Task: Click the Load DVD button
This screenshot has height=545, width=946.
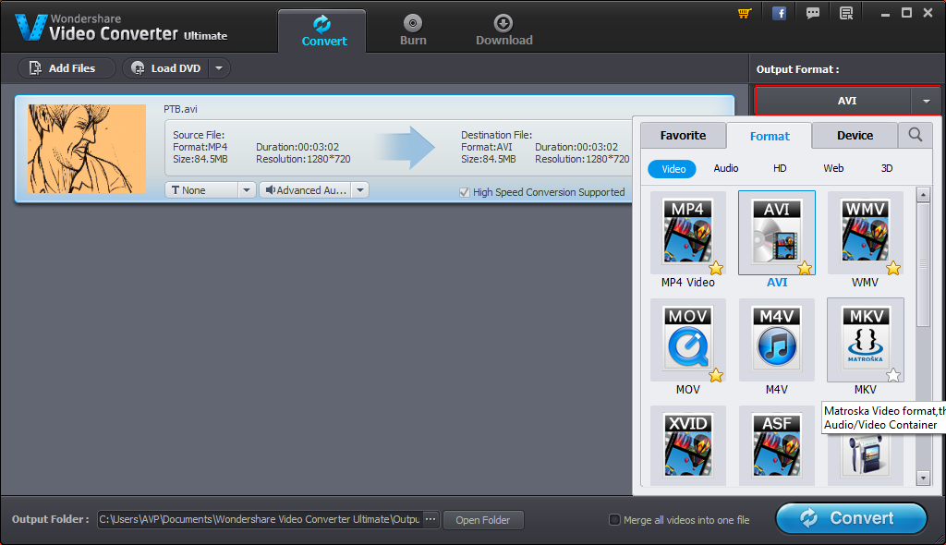Action: [166, 68]
